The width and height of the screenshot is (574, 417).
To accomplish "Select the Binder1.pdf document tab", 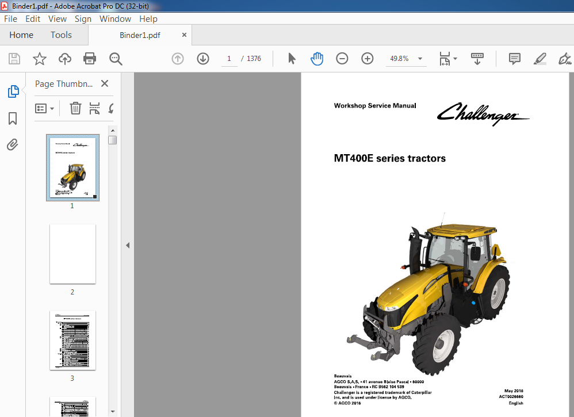I will point(140,35).
